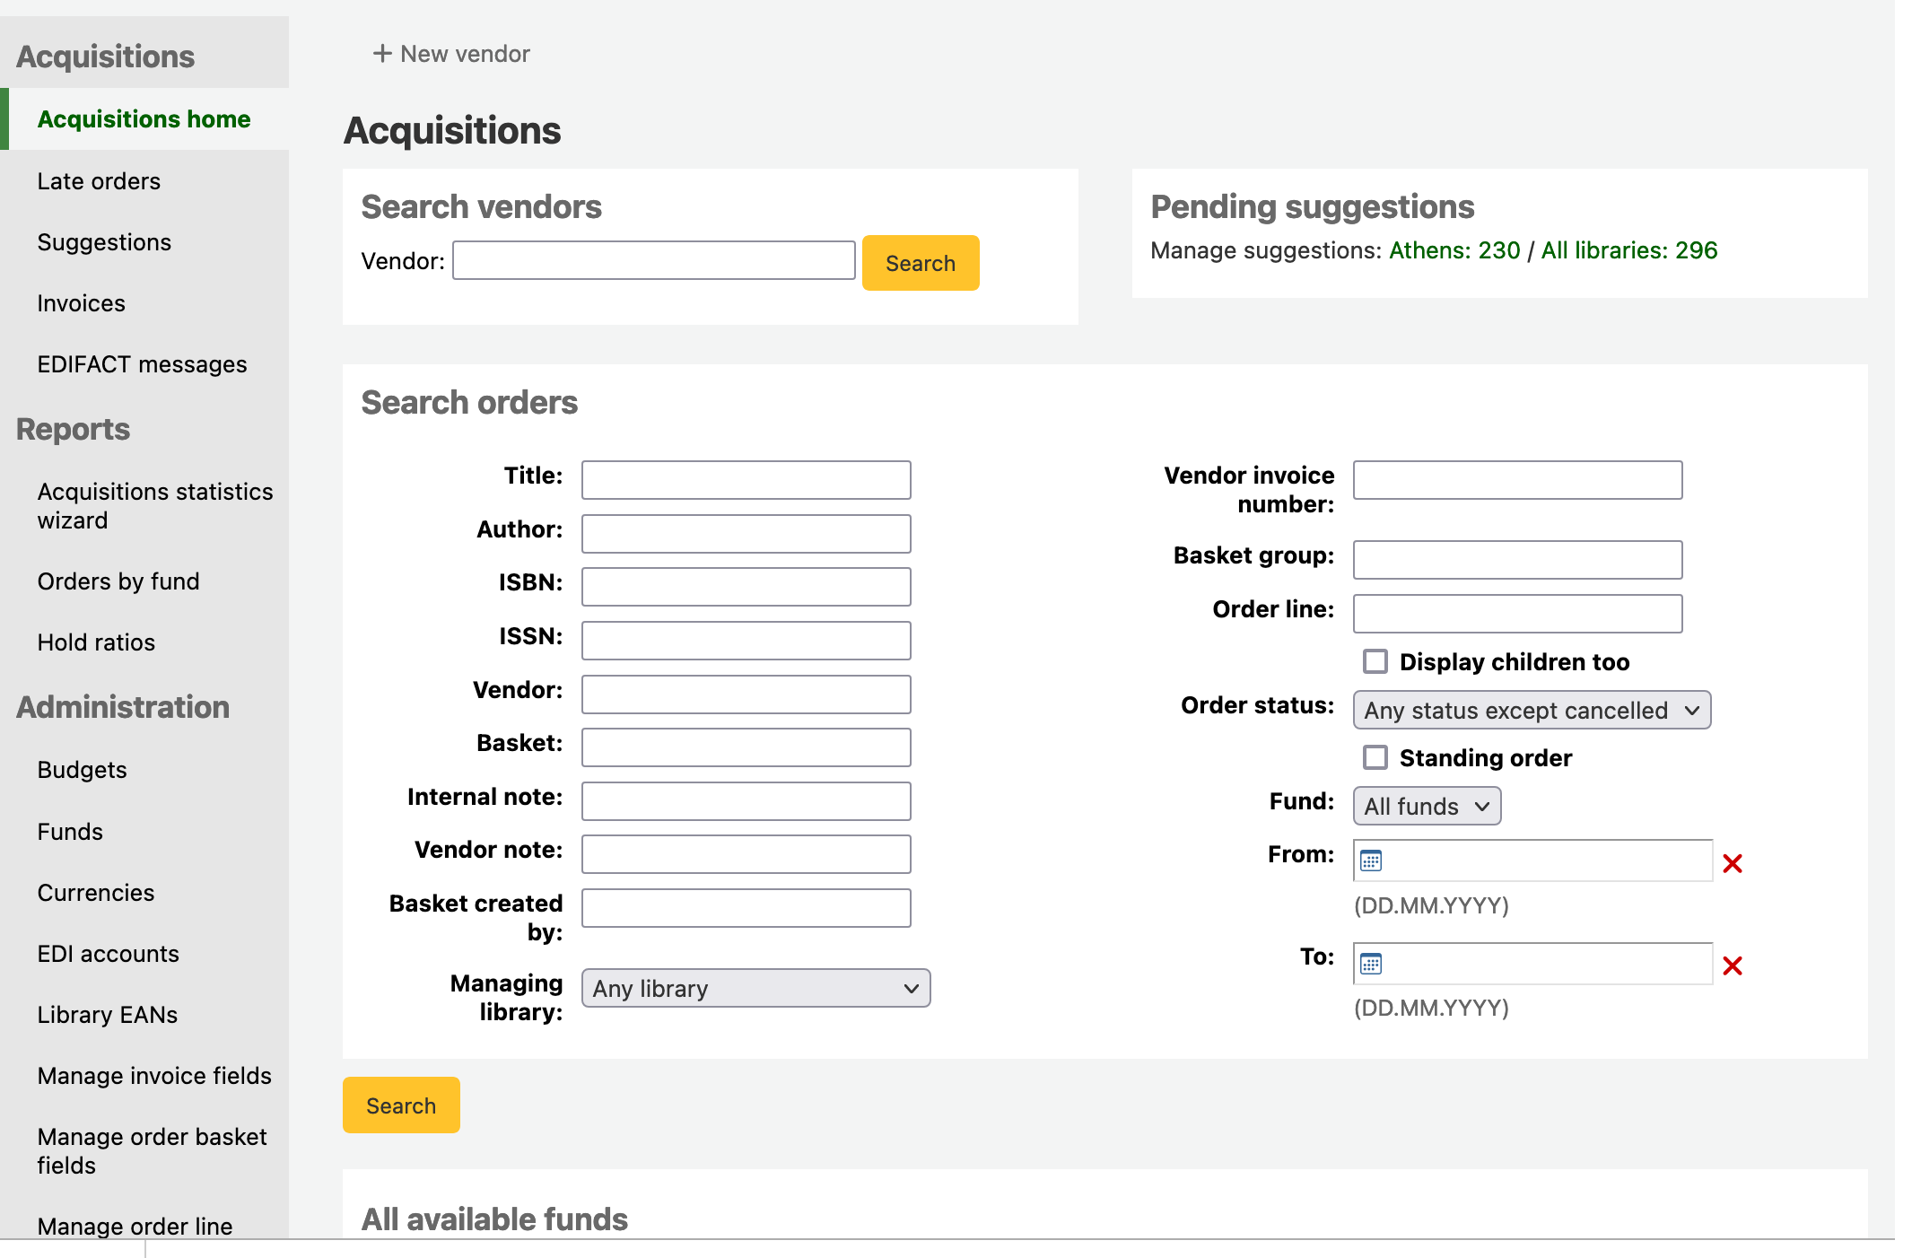This screenshot has height=1258, width=1912.
Task: Click into the Title search field
Action: [x=746, y=480]
